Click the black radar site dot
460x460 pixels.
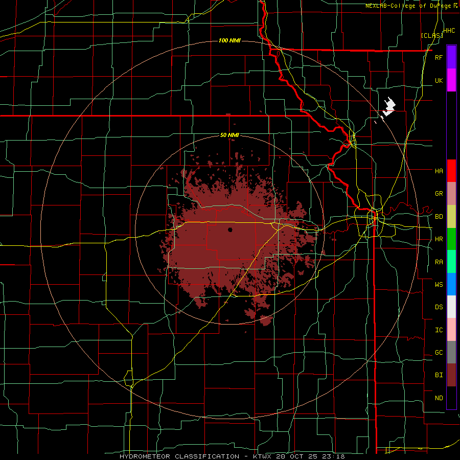230,229
